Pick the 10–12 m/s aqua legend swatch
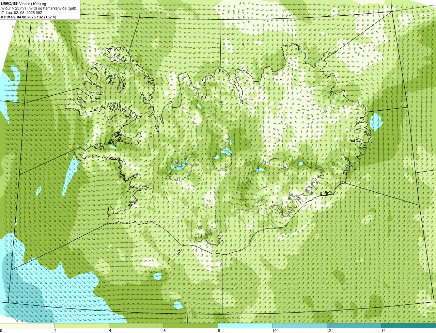Viewport: 436px width, 333px height. pyautogui.click(x=300, y=326)
